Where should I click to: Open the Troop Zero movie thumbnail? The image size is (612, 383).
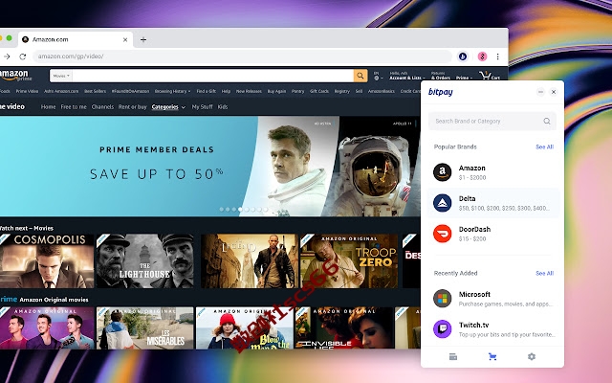[x=349, y=261]
